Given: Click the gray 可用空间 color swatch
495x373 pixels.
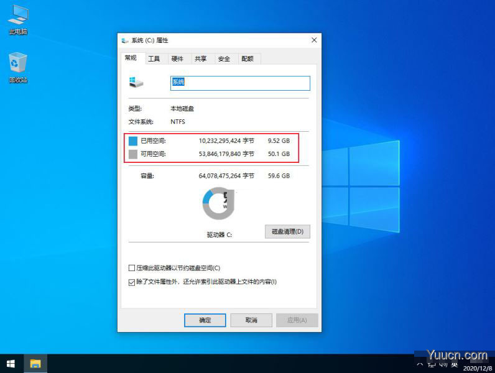Looking at the screenshot, I should (x=133, y=154).
